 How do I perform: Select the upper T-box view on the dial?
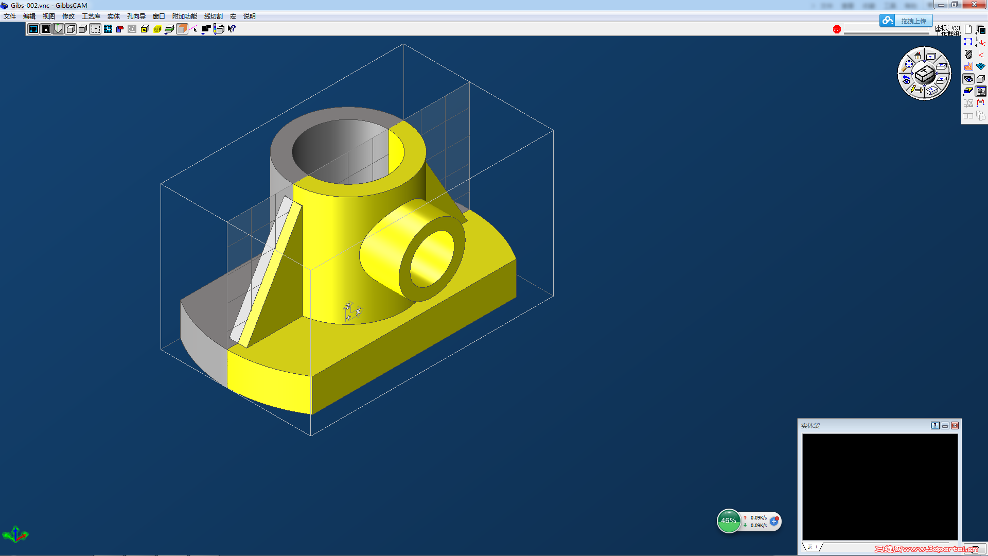click(931, 56)
